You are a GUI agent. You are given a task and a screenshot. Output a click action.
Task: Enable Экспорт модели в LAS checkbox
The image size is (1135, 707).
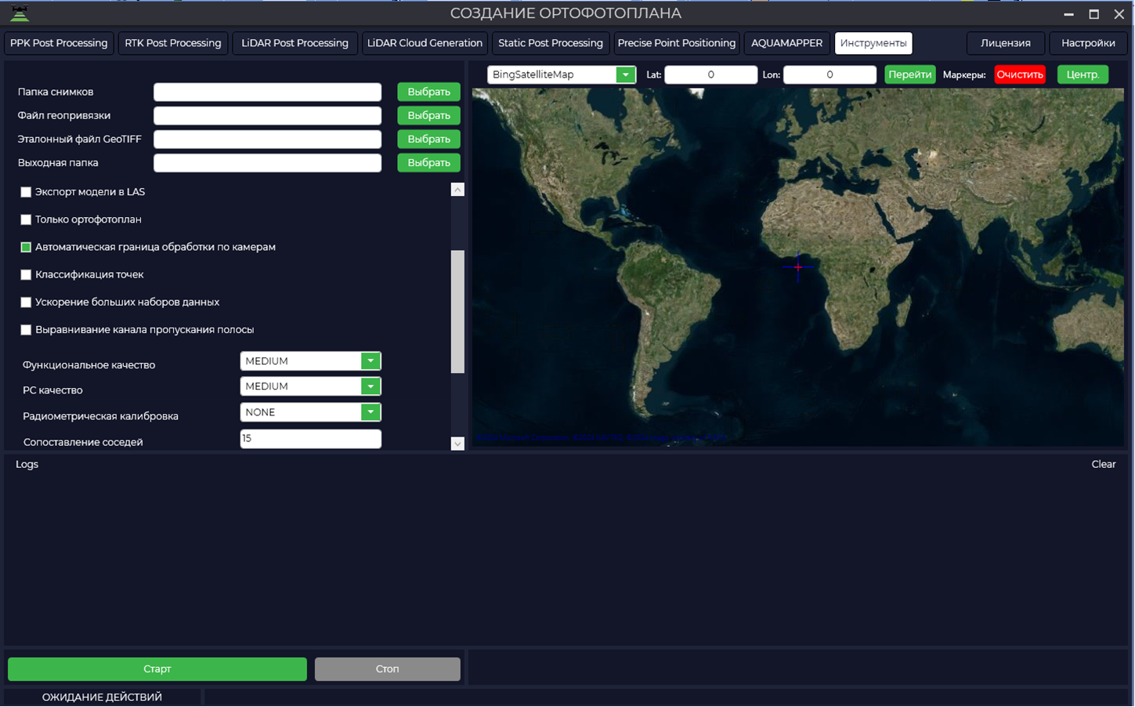tap(26, 192)
